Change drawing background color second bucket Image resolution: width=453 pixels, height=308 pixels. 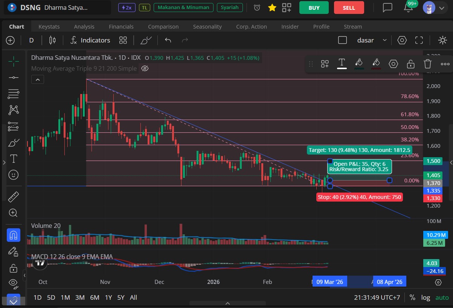pos(376,64)
